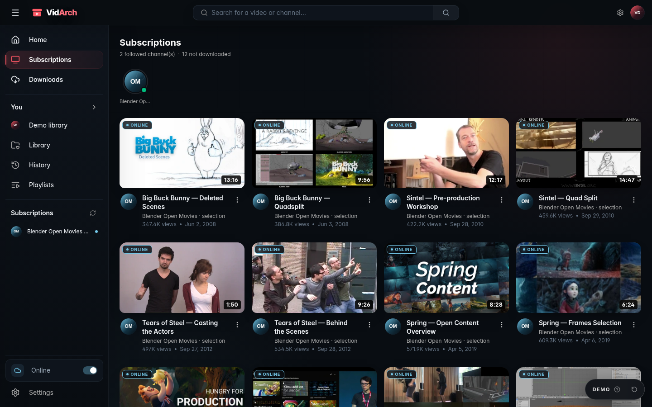Click 2 followed channel(s) text
The image size is (652, 407).
147,54
